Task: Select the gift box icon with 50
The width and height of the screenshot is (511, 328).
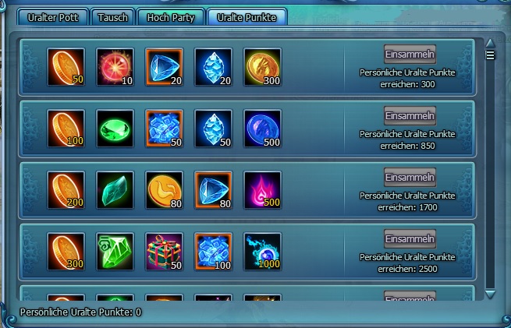Action: (165, 252)
